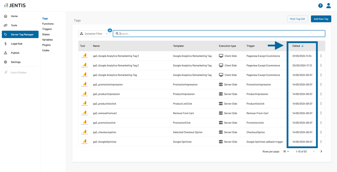Click into the Search input field
Image resolution: width=337 pixels, height=172 pixels.
pyautogui.click(x=220, y=34)
